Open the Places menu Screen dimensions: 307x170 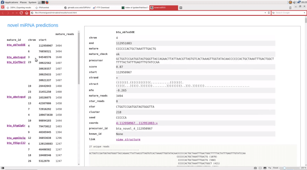click(x=23, y=2)
